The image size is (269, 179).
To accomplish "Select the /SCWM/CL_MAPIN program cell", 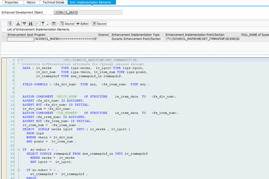I will [66, 39].
